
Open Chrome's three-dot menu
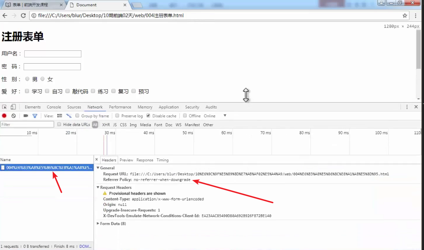(416, 15)
